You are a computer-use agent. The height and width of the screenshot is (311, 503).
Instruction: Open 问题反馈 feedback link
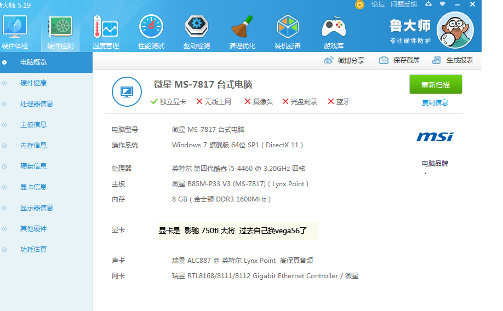tap(404, 4)
